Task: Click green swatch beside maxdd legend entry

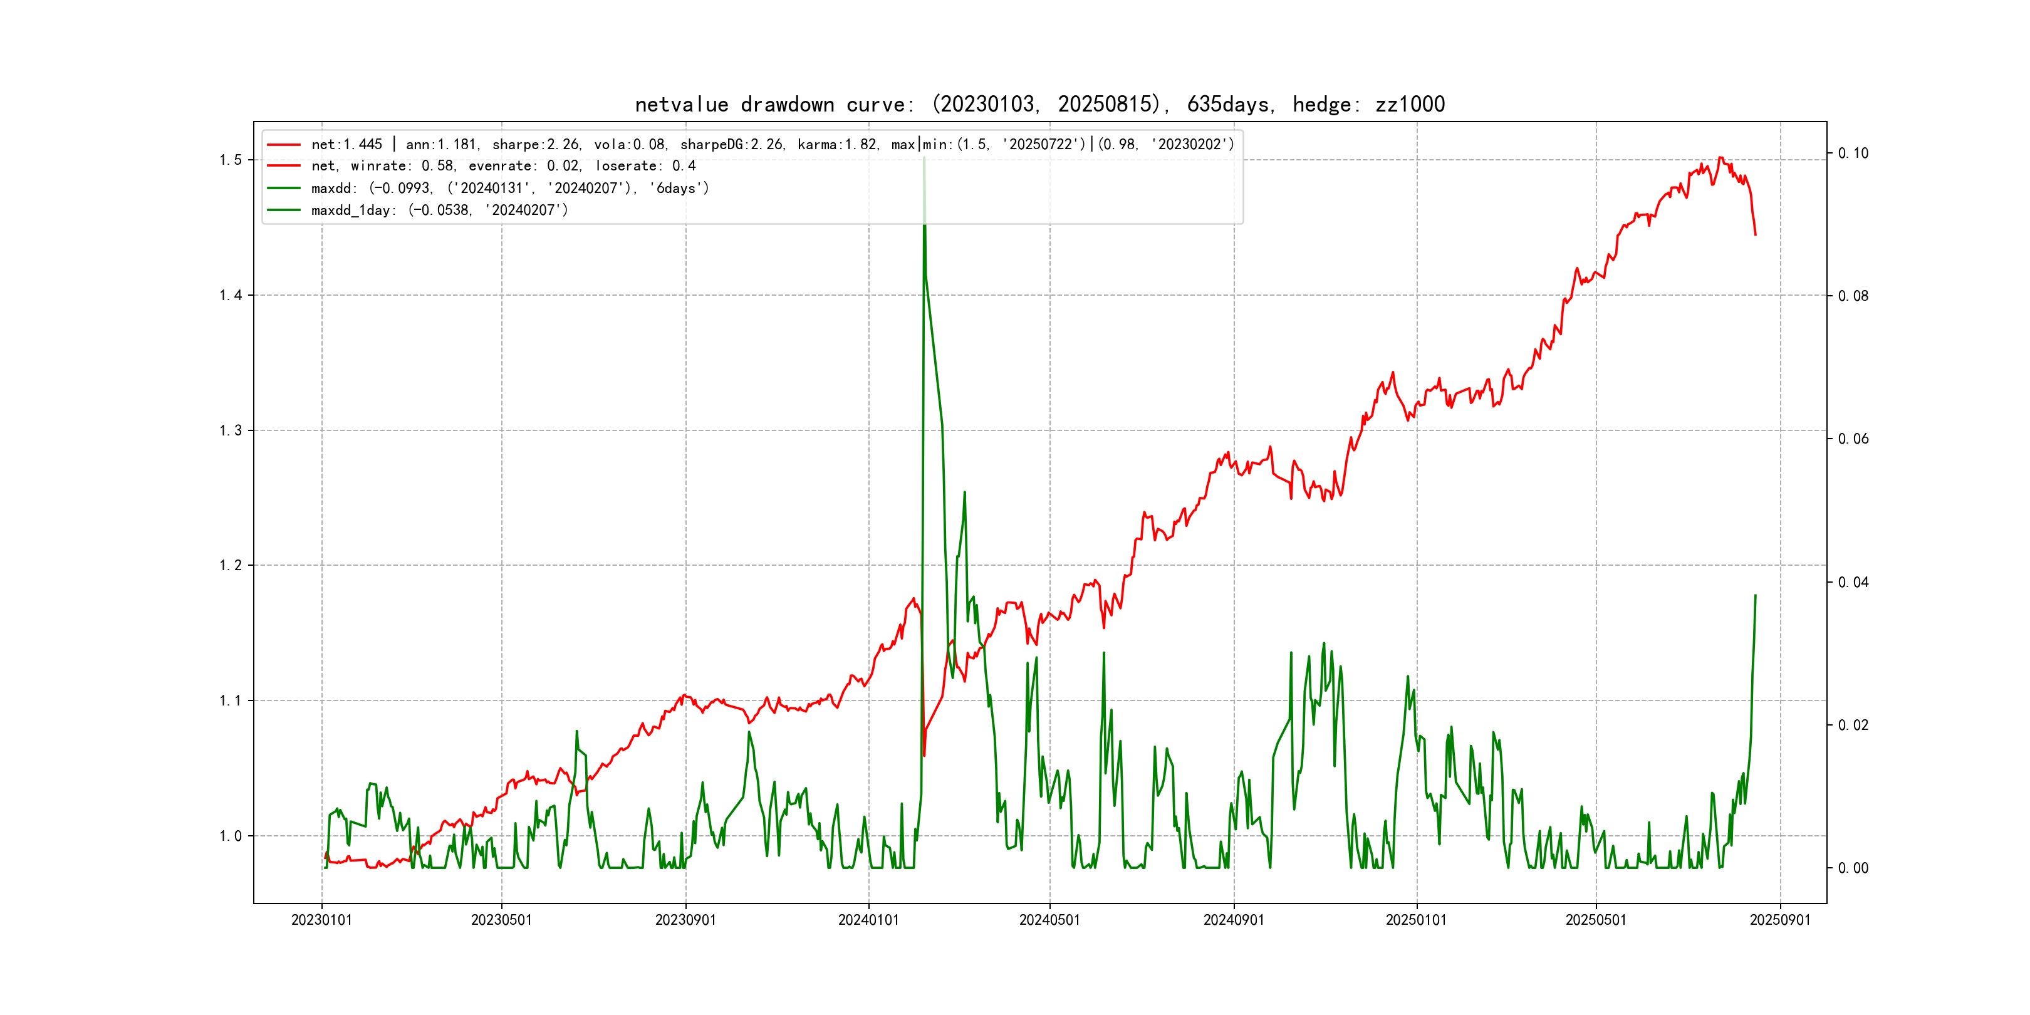Action: tap(284, 189)
